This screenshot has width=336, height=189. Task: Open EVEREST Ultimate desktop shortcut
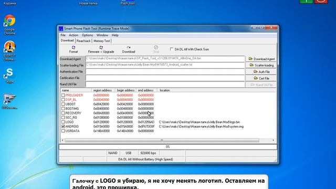9,51
